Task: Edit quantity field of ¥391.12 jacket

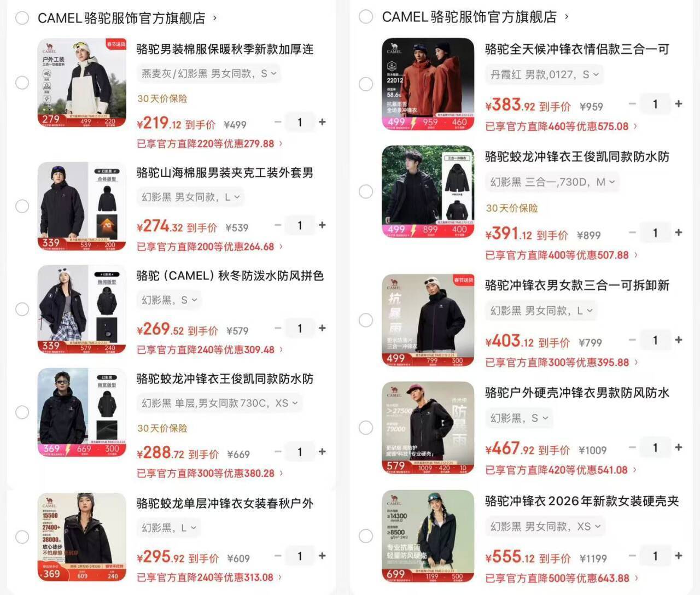Action: pos(655,232)
